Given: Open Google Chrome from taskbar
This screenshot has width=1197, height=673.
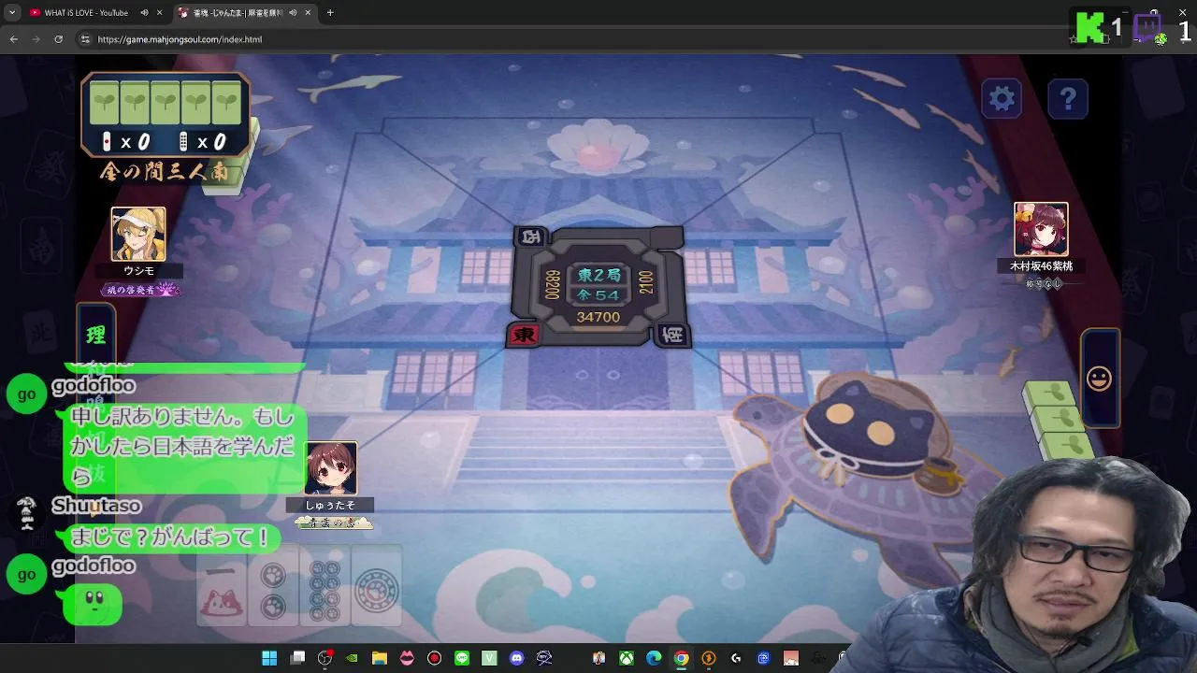Looking at the screenshot, I should tap(681, 658).
